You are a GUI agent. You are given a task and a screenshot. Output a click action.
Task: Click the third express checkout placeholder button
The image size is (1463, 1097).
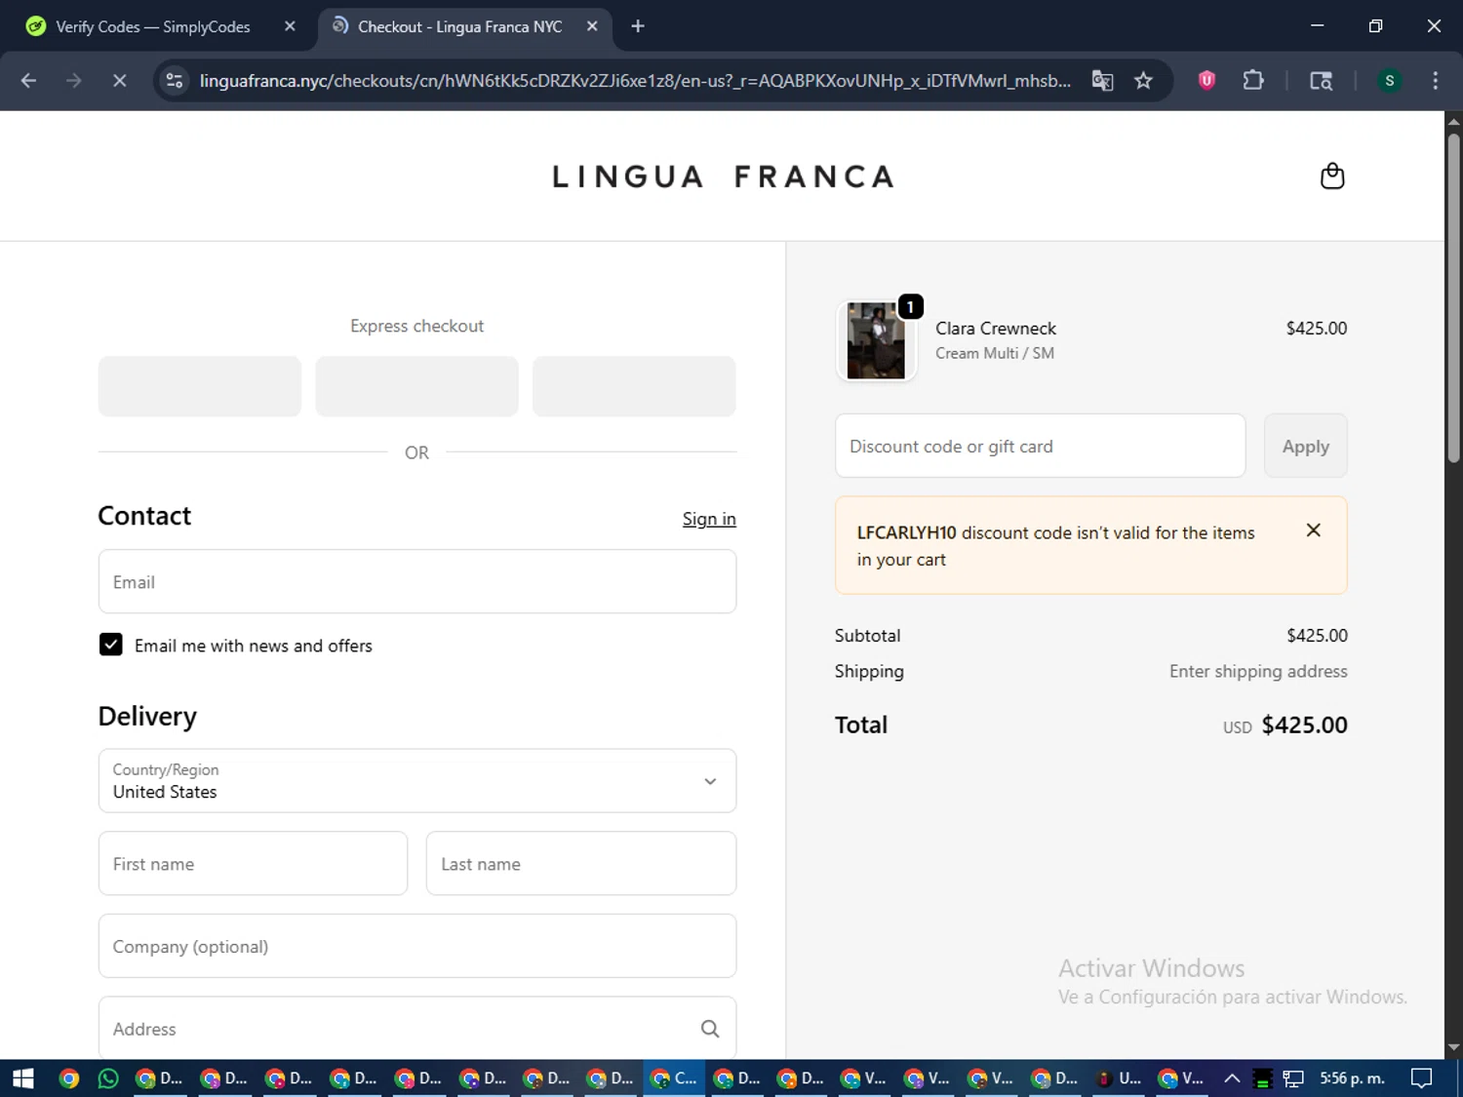pos(634,386)
